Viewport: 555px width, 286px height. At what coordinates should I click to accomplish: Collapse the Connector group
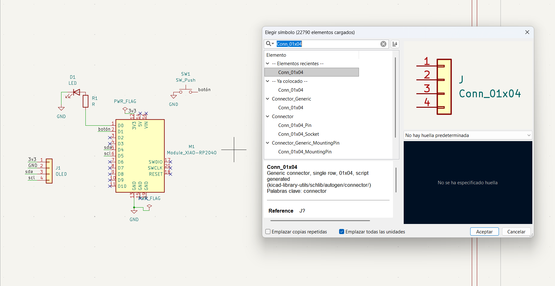268,116
